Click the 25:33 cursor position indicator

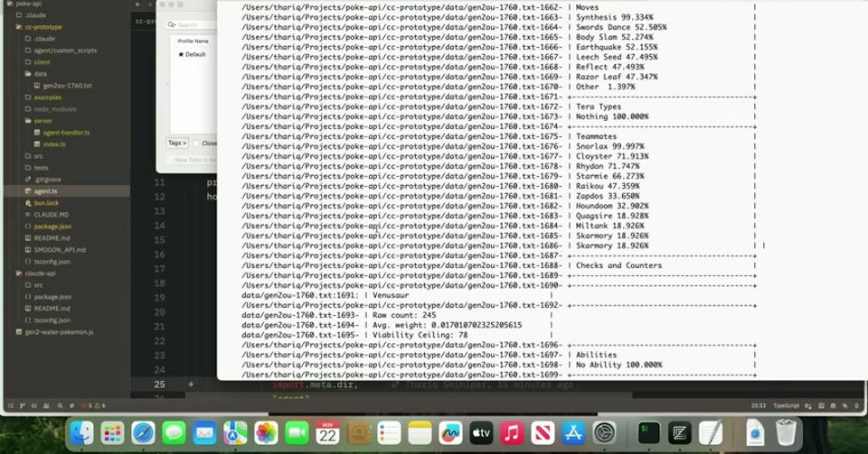tap(759, 405)
